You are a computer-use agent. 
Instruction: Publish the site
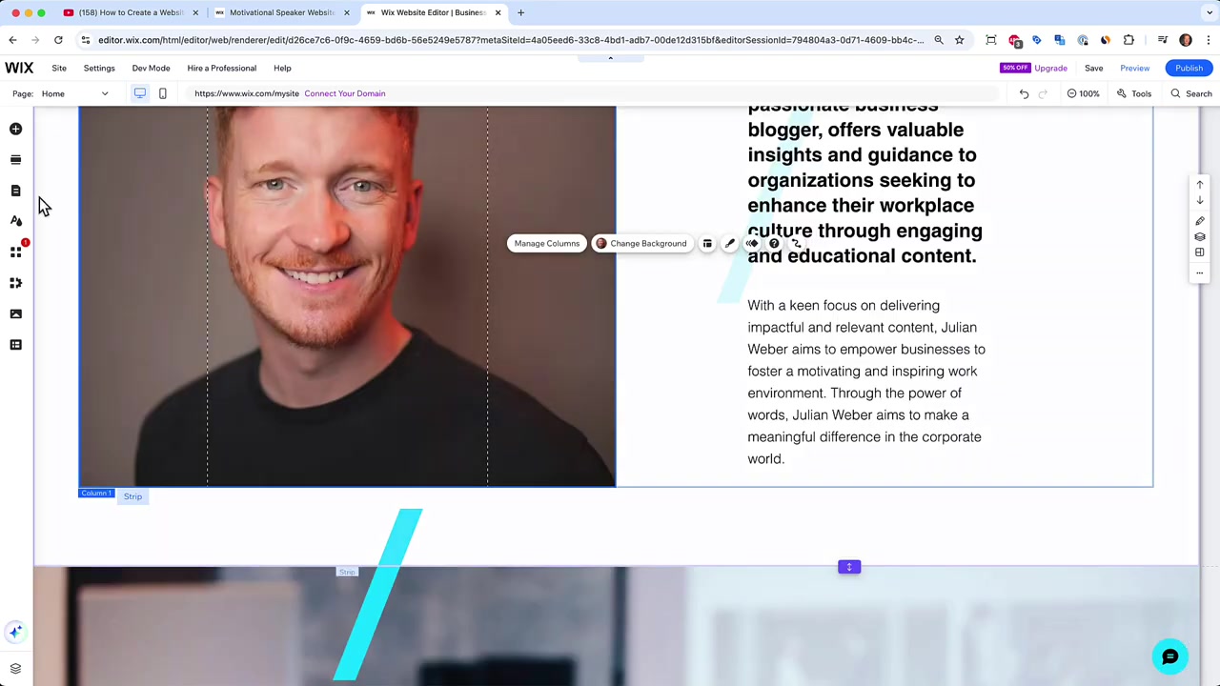pyautogui.click(x=1189, y=69)
